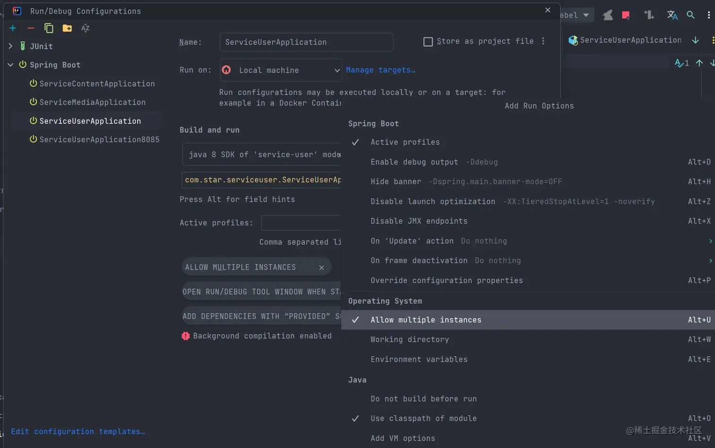Click Edit configuration templates link

pyautogui.click(x=78, y=431)
